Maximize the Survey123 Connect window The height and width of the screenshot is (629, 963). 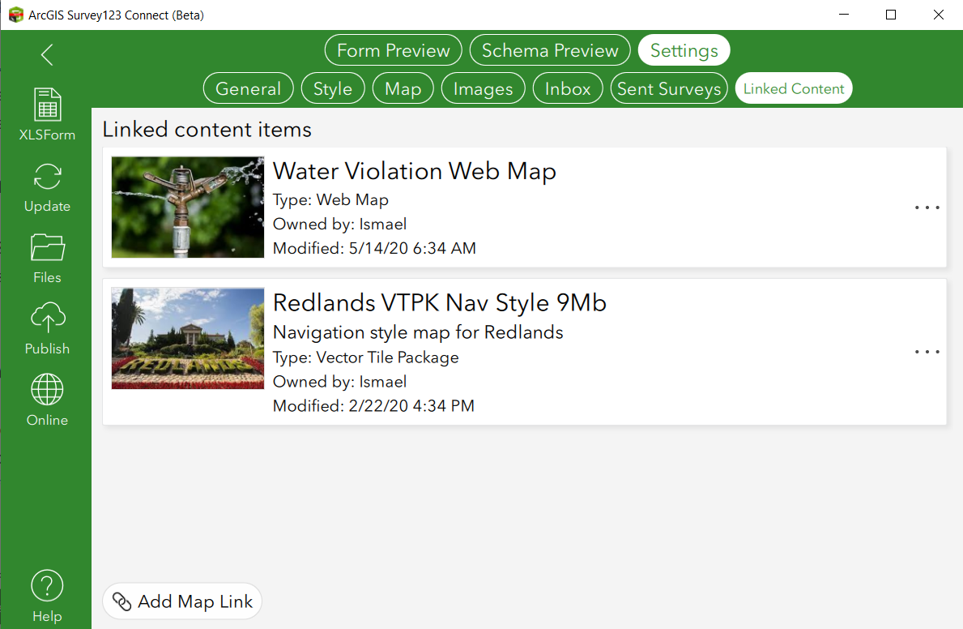pos(891,15)
